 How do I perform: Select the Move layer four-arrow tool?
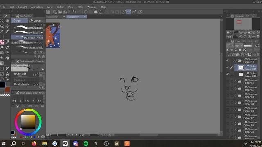click(7, 26)
